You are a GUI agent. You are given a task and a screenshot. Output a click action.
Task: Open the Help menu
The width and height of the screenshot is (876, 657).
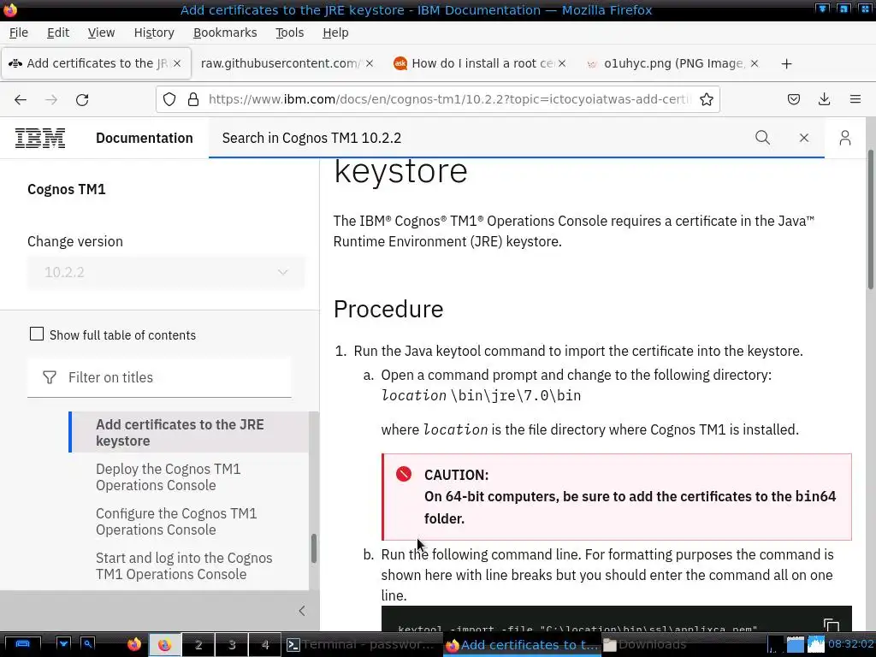335,33
